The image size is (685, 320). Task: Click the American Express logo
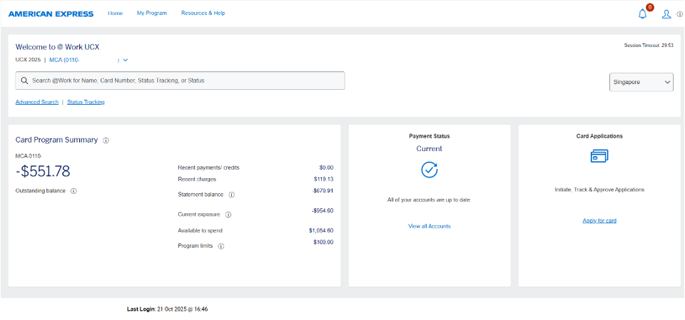51,14
